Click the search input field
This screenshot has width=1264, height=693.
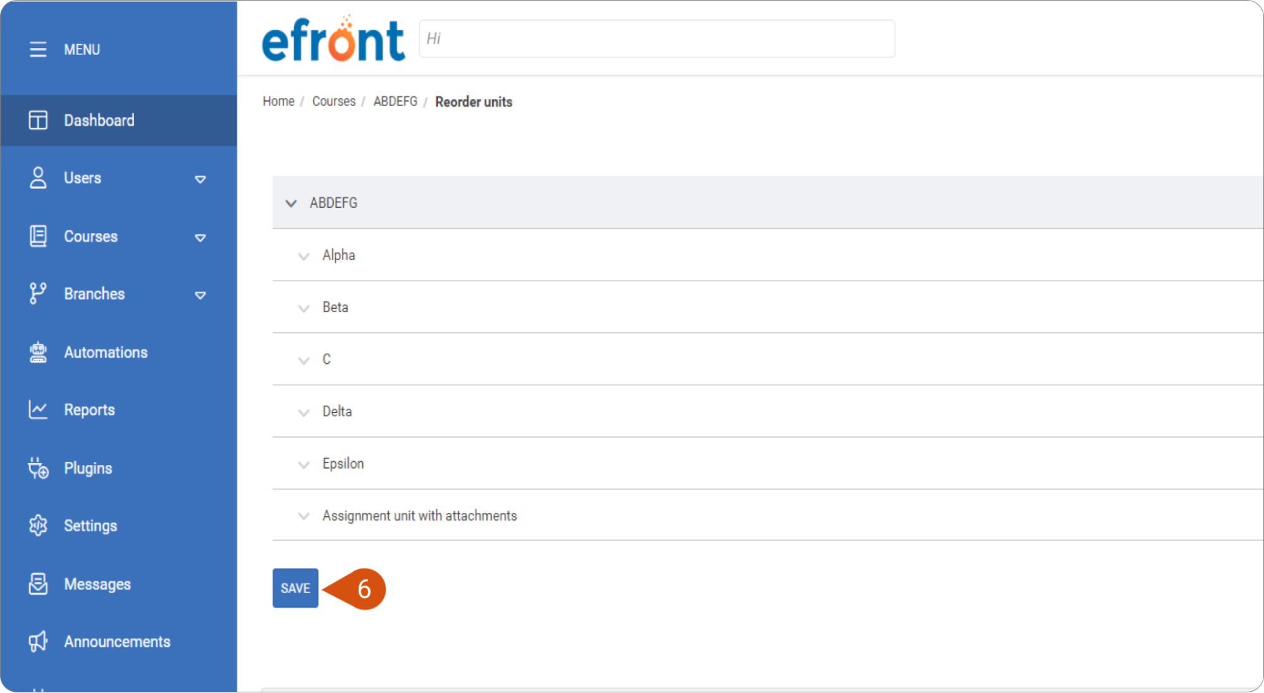(656, 39)
